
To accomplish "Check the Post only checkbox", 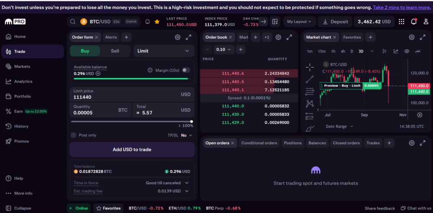I will 73,135.
